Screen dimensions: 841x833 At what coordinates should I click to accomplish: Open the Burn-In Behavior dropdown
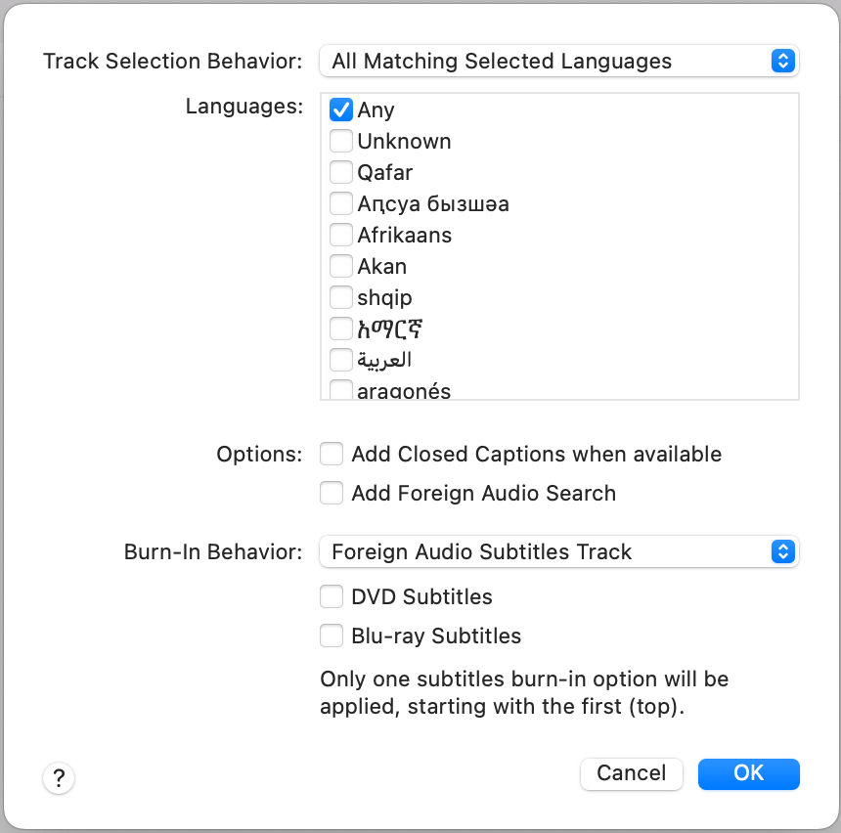tap(558, 551)
